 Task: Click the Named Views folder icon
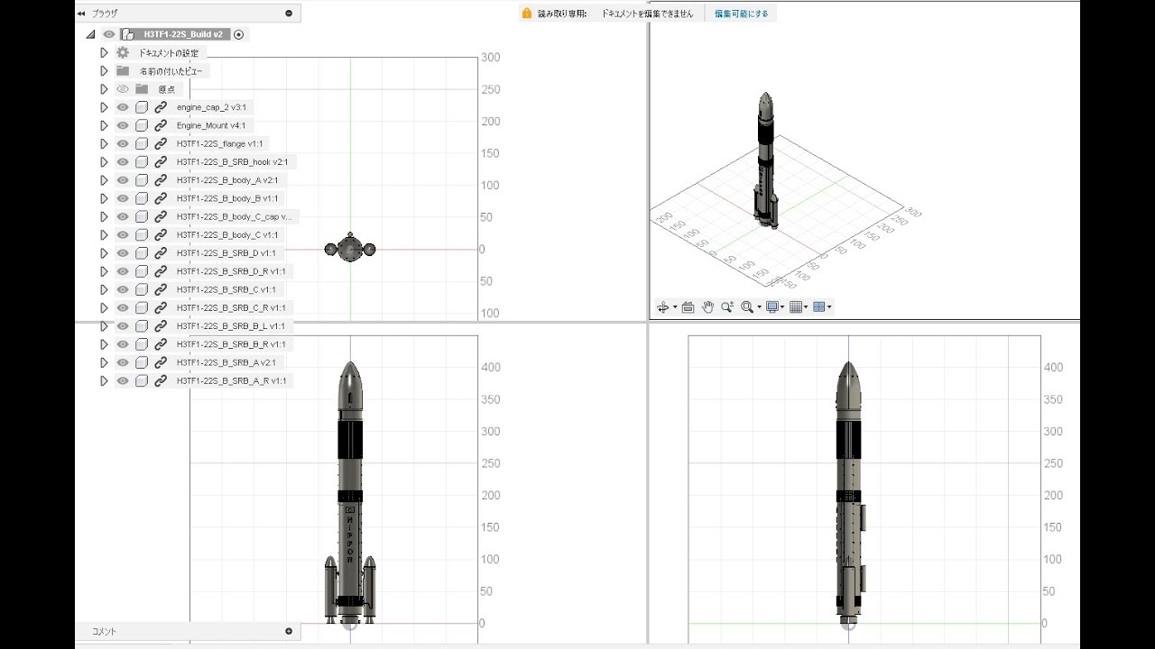123,70
